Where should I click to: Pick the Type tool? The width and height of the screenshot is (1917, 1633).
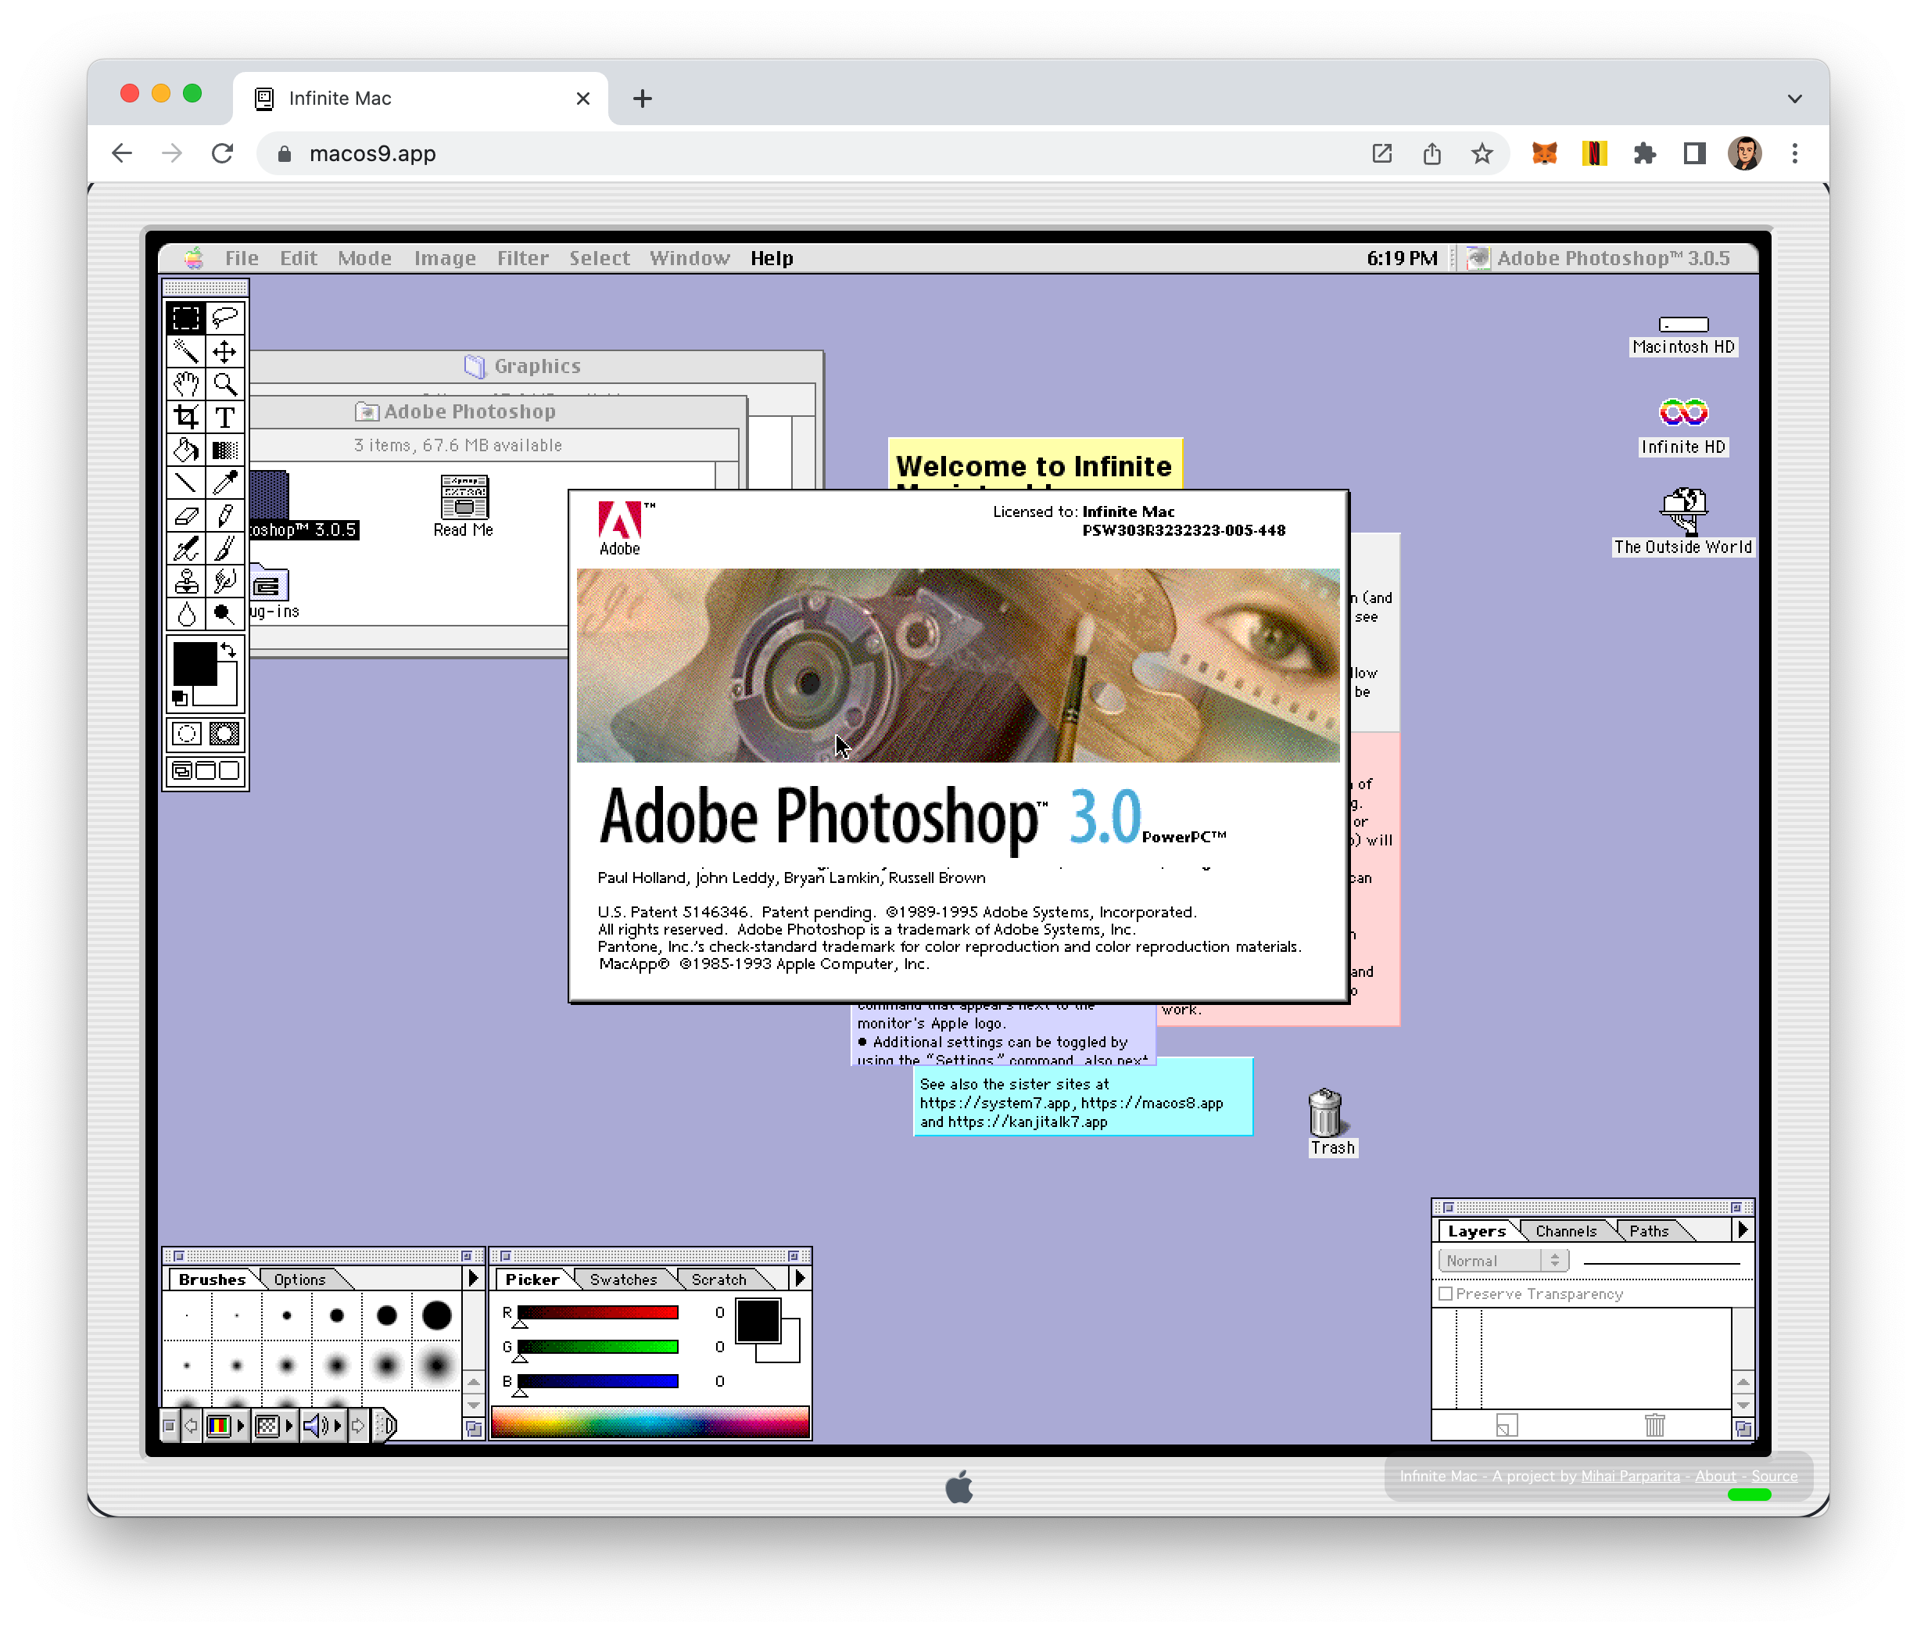[225, 417]
